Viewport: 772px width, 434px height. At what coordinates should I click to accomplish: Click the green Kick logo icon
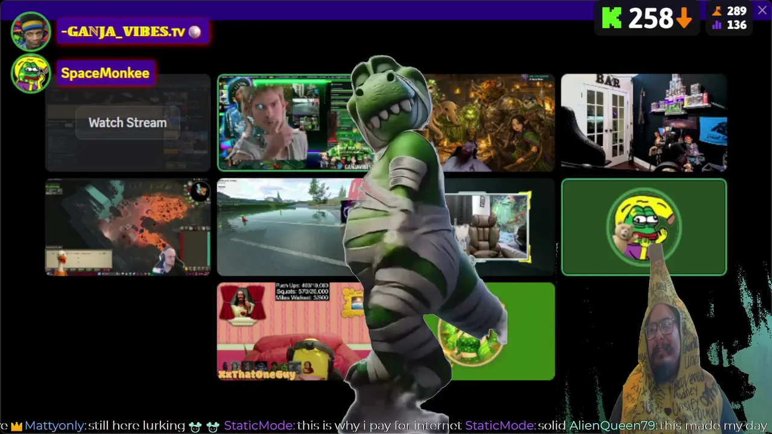click(612, 19)
